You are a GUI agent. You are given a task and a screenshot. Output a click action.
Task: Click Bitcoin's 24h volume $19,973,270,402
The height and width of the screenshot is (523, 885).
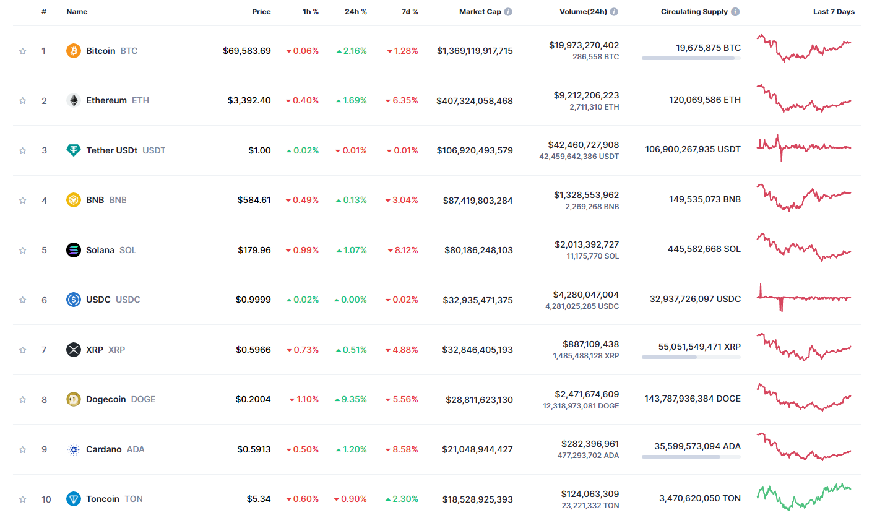click(x=584, y=45)
